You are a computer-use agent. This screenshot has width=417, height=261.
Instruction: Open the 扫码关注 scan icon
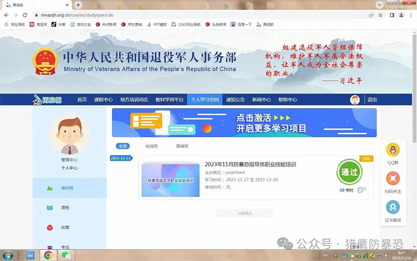point(393,178)
